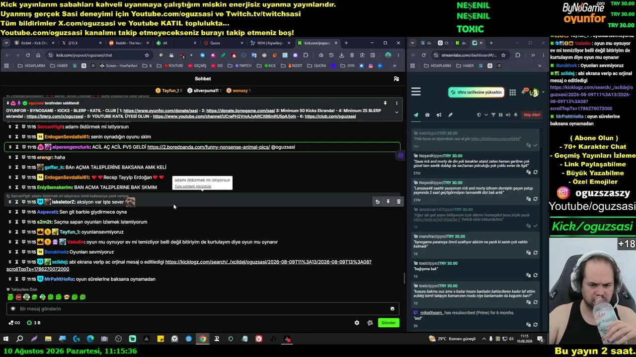Select the paper plane events tab in Streamlabs
Screen dimensions: 636x357
pos(416,115)
